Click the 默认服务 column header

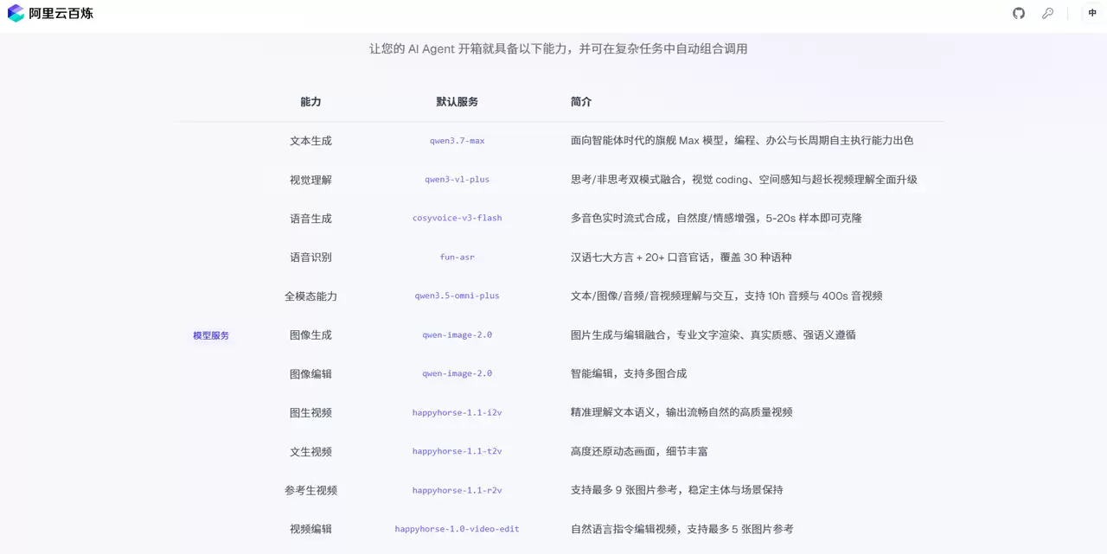tap(457, 102)
